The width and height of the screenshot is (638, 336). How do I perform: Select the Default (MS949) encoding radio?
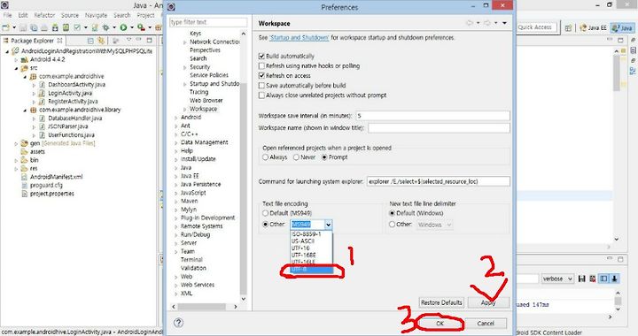pos(265,213)
